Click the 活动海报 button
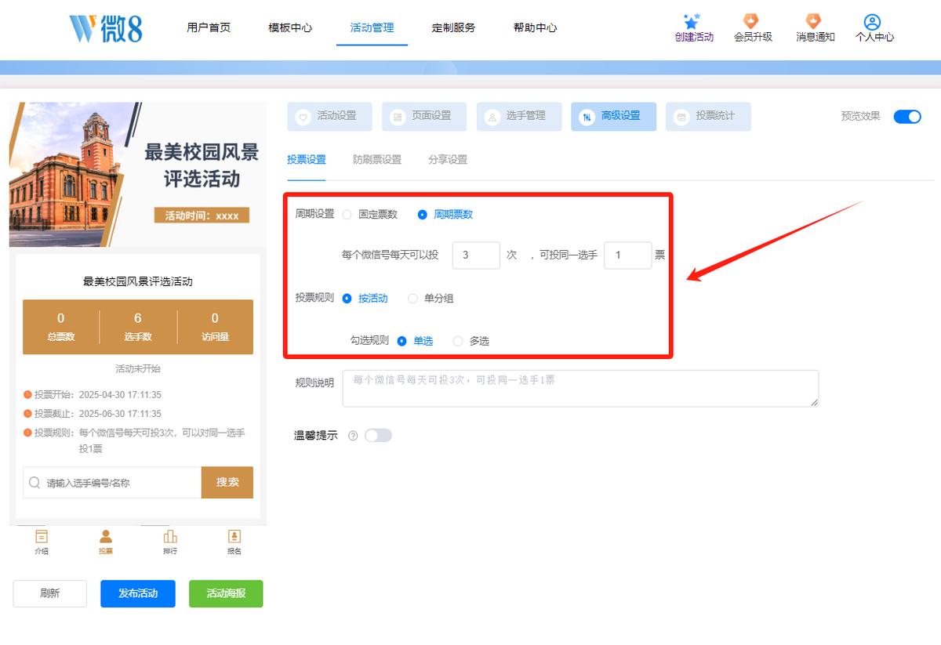Screen dimensions: 941x645 click(226, 594)
